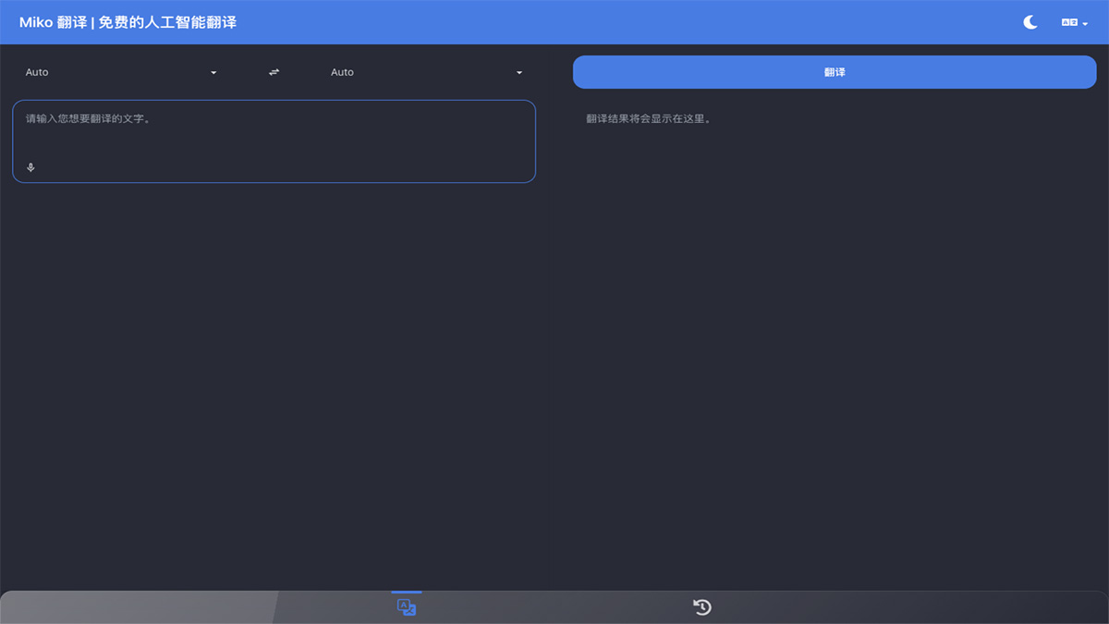
Task: Open translation history via the clock icon
Action: [x=701, y=606]
